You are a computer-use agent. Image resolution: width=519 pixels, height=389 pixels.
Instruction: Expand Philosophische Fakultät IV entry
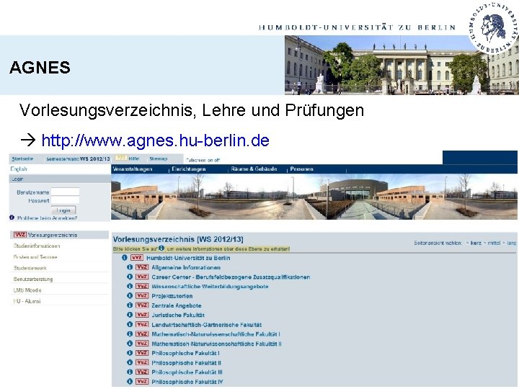(x=187, y=382)
